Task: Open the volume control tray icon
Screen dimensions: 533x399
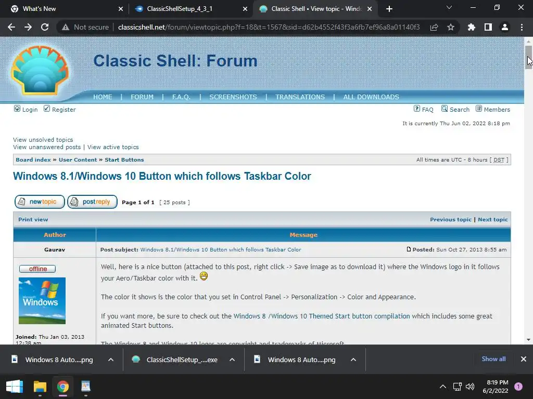Action: 470,387
